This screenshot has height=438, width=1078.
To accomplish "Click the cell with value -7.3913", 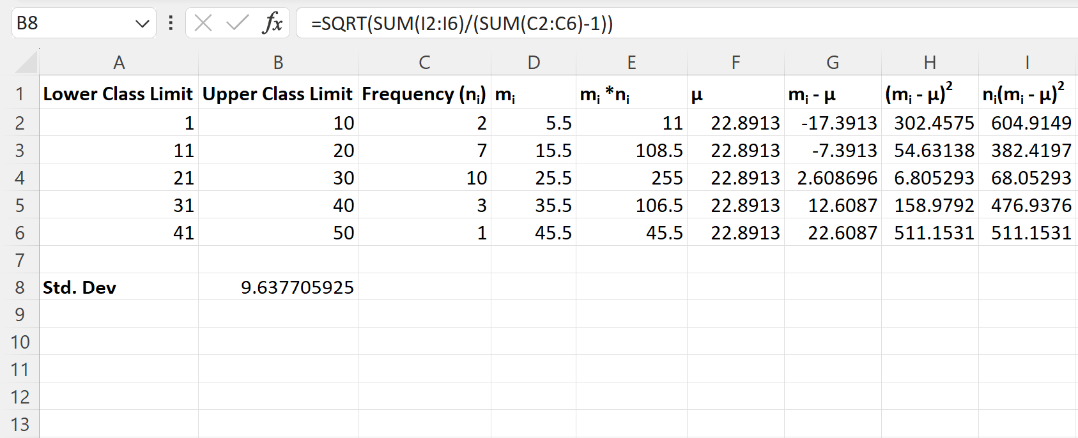I will 833,150.
